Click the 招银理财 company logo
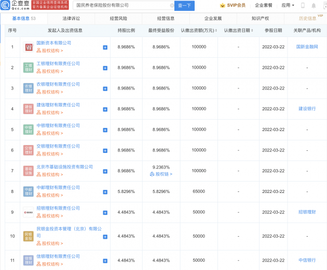Image resolution: width=327 pixels, height=270 pixels. coord(29,212)
